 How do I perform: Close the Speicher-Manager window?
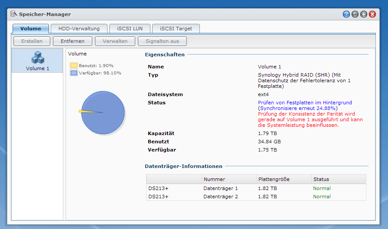(372, 14)
